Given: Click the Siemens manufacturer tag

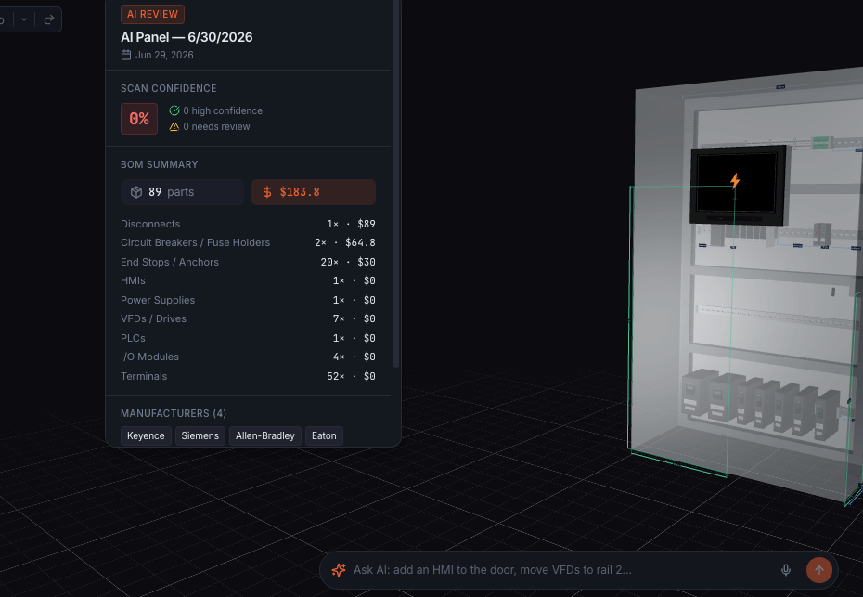Looking at the screenshot, I should click(x=200, y=435).
